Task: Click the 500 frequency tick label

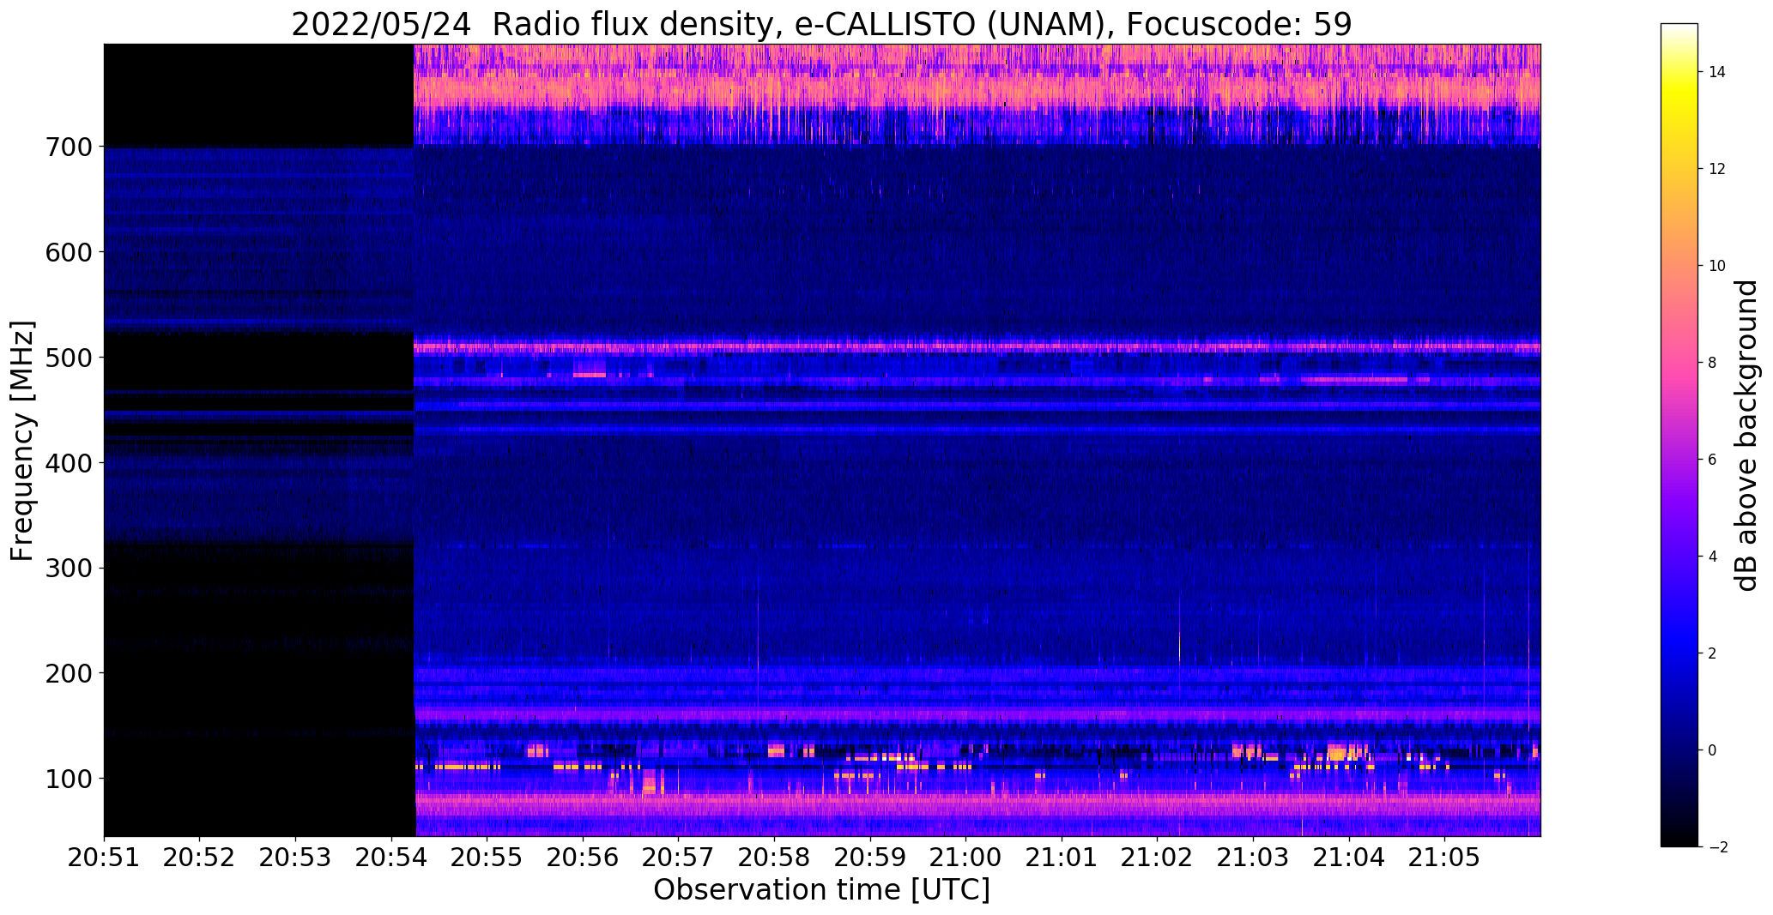Action: click(67, 358)
